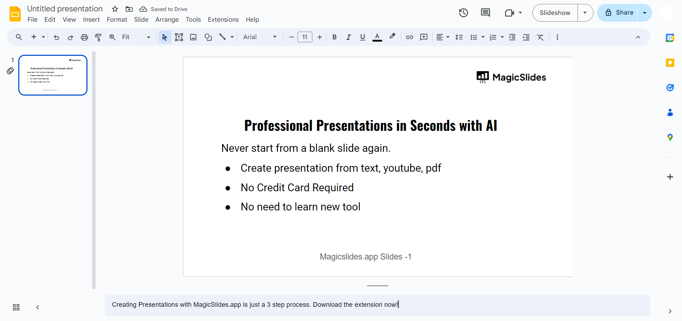Pick a text color
The height and width of the screenshot is (321, 682).
click(x=377, y=37)
